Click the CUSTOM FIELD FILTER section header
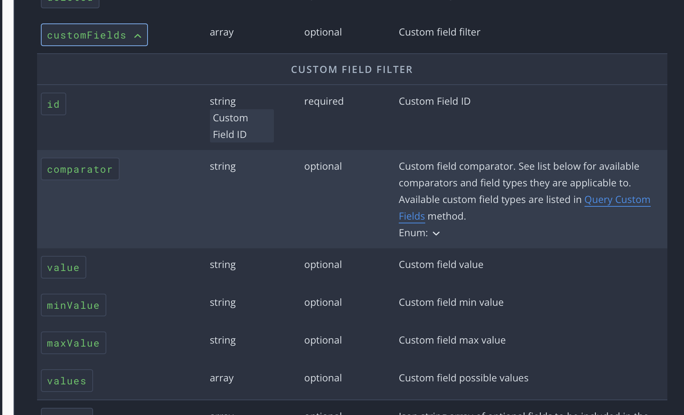Viewport: 684px width, 415px height. (x=351, y=70)
